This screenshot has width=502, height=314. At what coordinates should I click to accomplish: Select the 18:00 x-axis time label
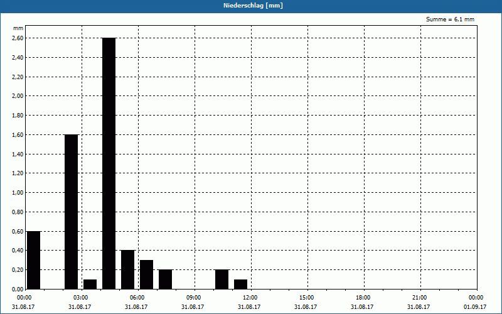[363, 298]
